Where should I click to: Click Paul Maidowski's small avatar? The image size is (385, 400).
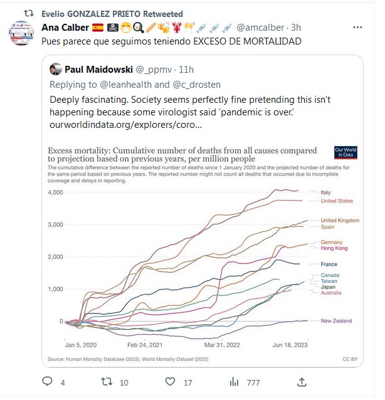55,70
